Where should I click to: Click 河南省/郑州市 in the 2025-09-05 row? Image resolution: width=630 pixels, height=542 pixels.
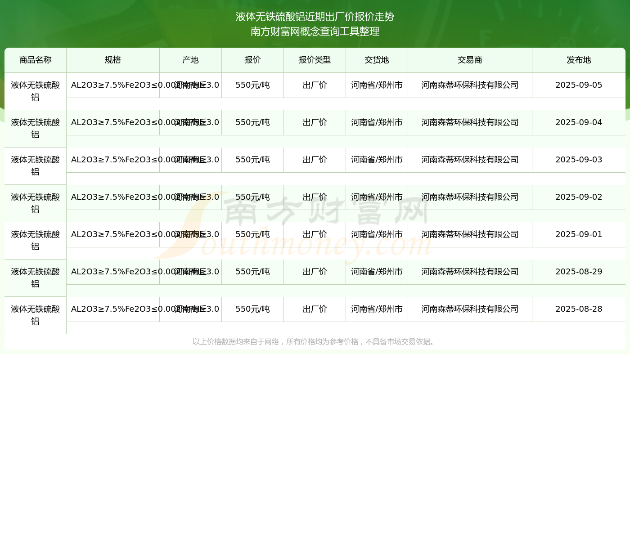click(x=377, y=85)
